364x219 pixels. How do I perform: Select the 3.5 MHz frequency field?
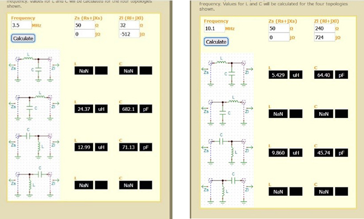tap(22, 25)
